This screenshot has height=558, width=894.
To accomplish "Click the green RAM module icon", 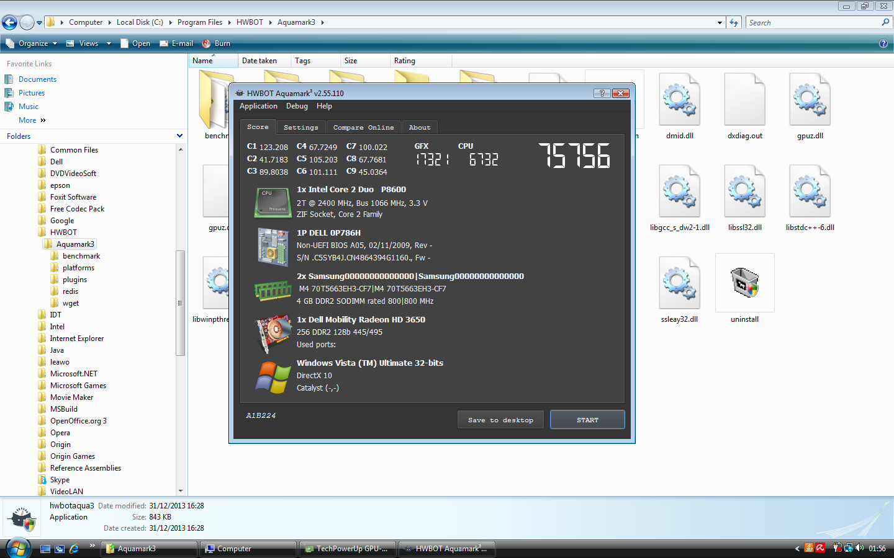I will click(273, 291).
